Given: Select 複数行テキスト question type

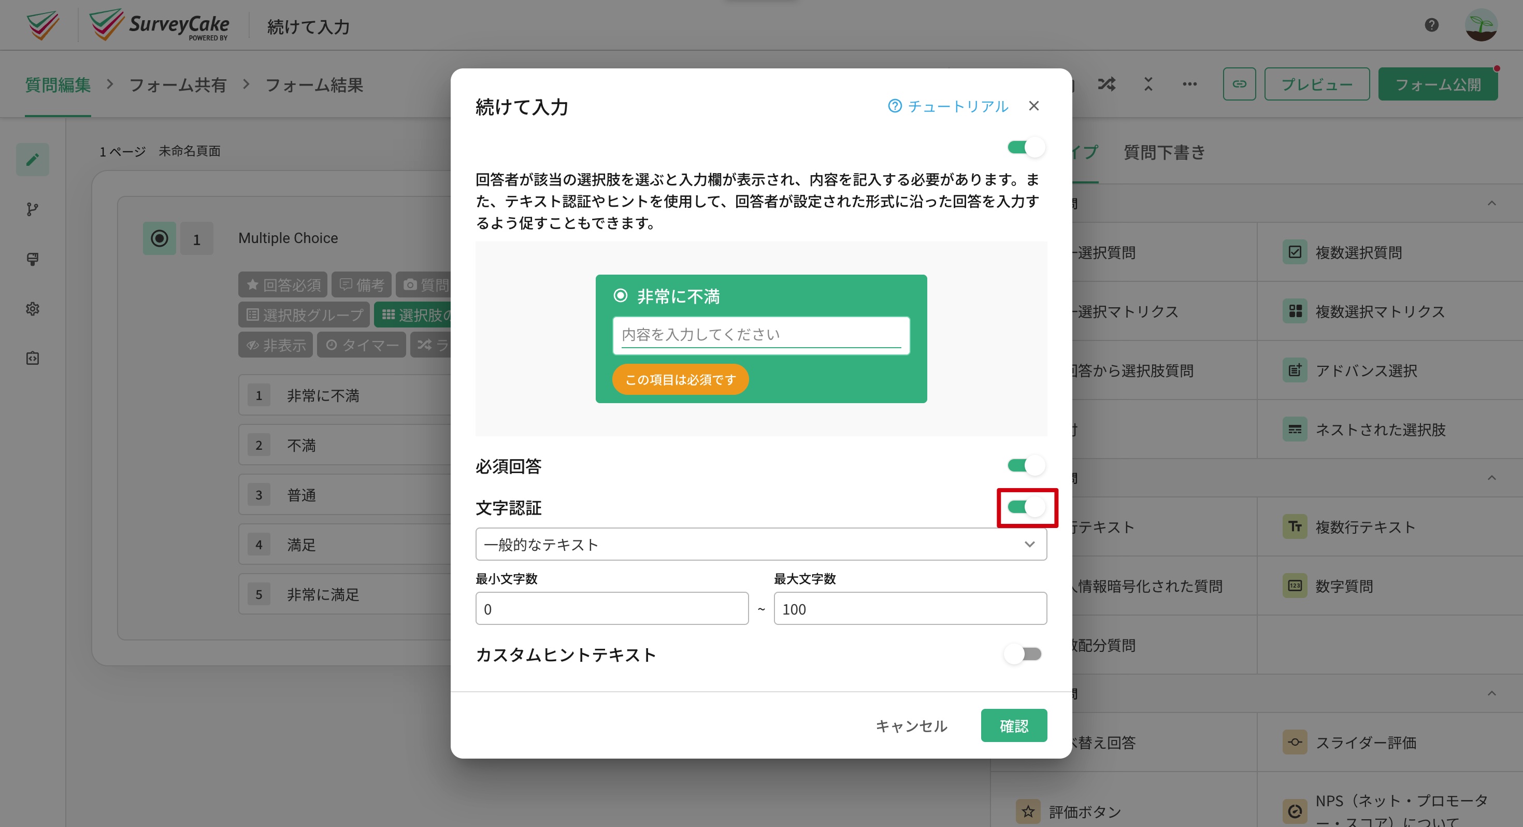Looking at the screenshot, I should click(1389, 526).
